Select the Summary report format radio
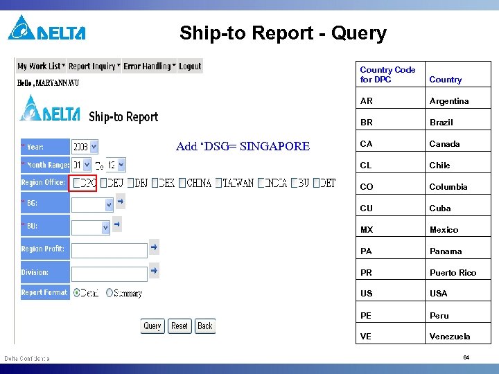This screenshot has height=374, width=499. pyautogui.click(x=110, y=292)
